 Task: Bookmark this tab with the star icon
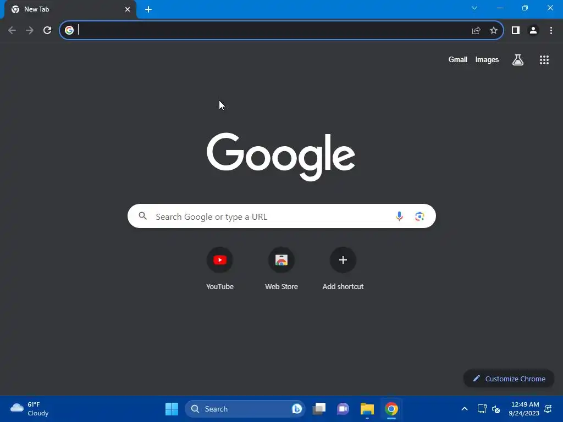494,30
